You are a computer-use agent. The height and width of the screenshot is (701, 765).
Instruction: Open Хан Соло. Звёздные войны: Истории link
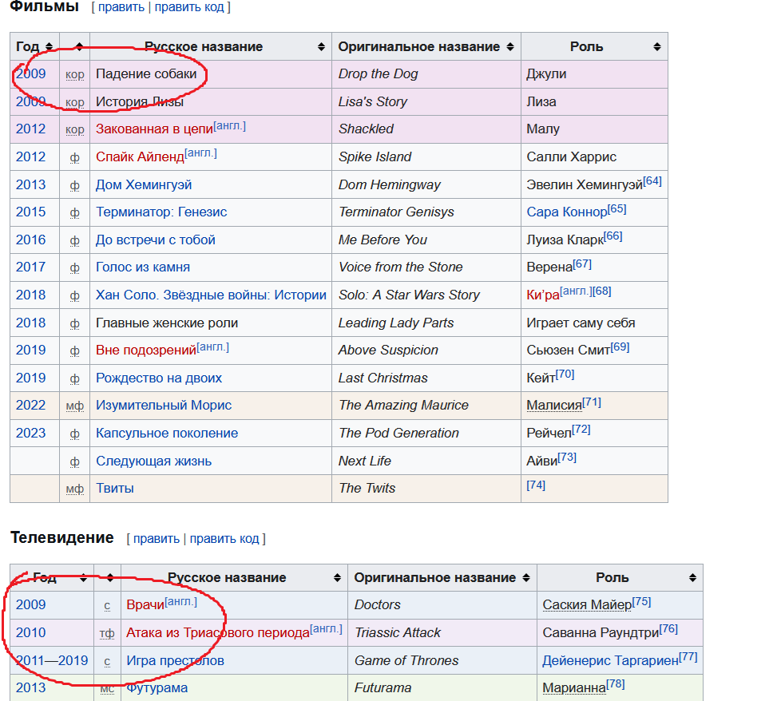[x=211, y=295]
